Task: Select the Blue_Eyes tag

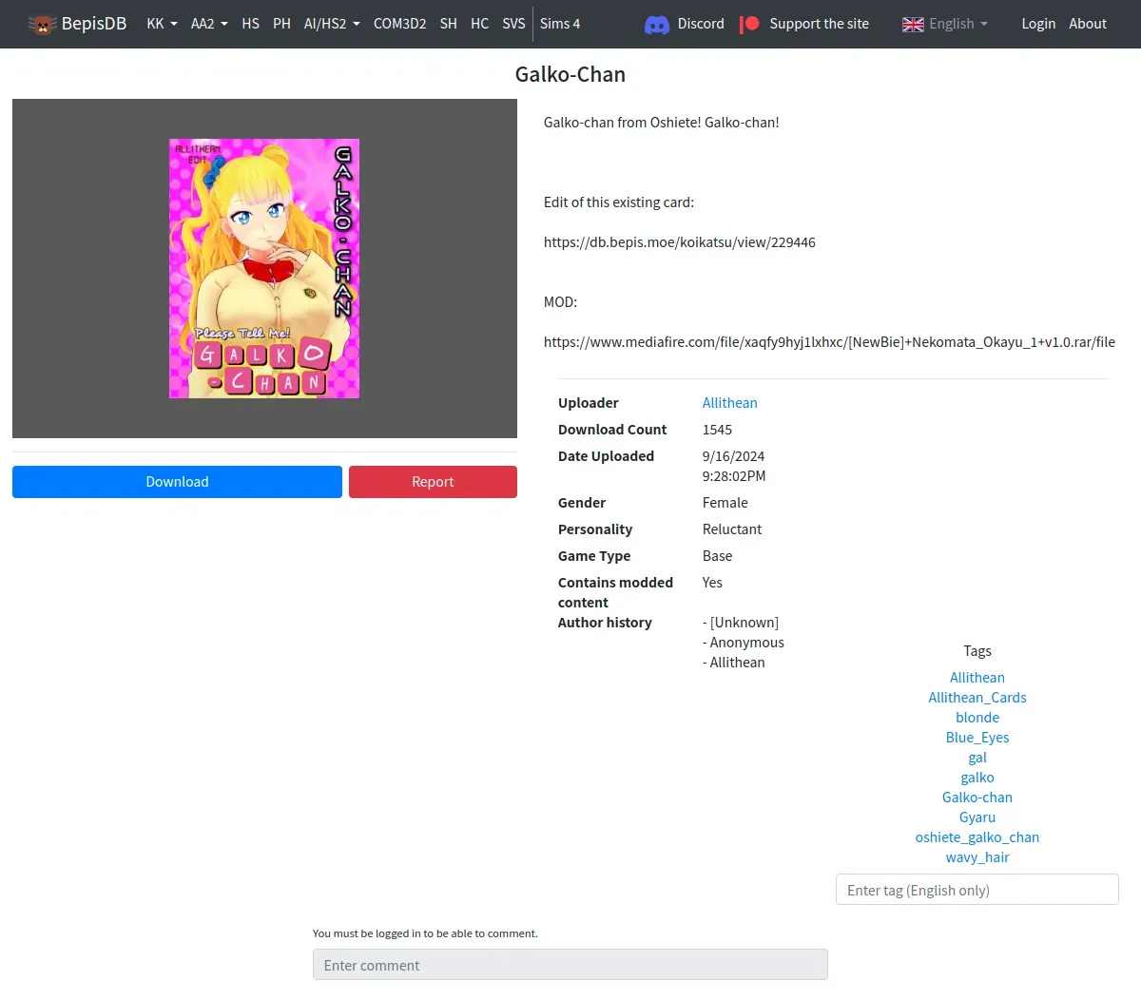Action: [x=977, y=738]
